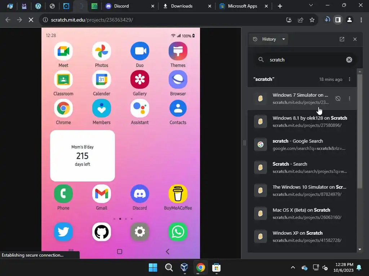Switch to the Discord tab

click(130, 6)
